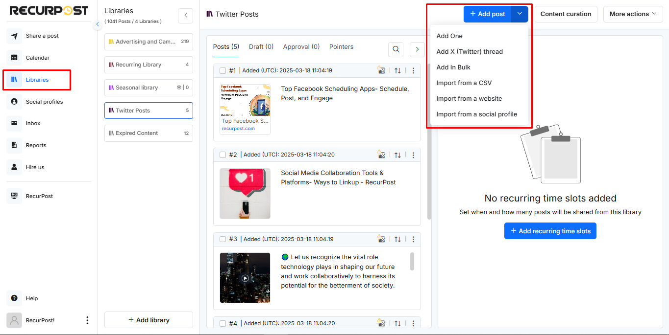Click the Inbox envelope icon
669x335 pixels.
[x=14, y=123]
